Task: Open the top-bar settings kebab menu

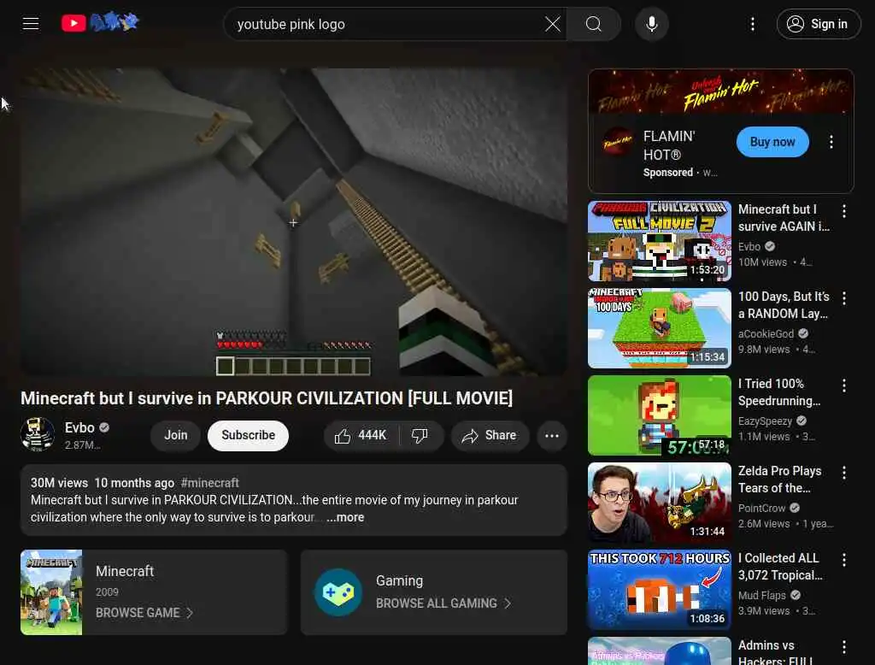Action: coord(753,24)
